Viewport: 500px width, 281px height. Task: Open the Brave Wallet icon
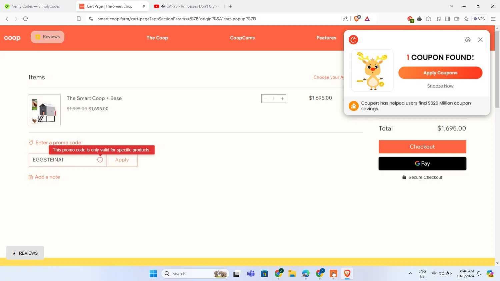click(457, 19)
